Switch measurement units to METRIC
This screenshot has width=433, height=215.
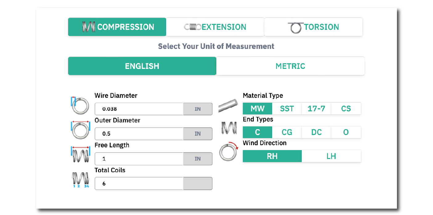click(x=290, y=66)
